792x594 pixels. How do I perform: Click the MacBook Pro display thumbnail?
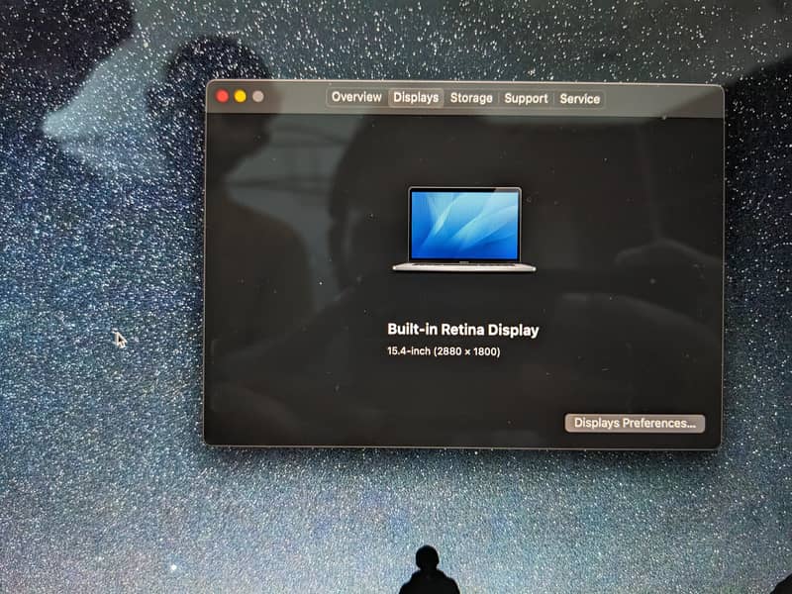click(x=464, y=228)
